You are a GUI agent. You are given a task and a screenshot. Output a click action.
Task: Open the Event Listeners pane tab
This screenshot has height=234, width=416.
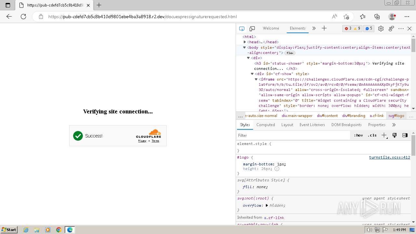(x=312, y=125)
